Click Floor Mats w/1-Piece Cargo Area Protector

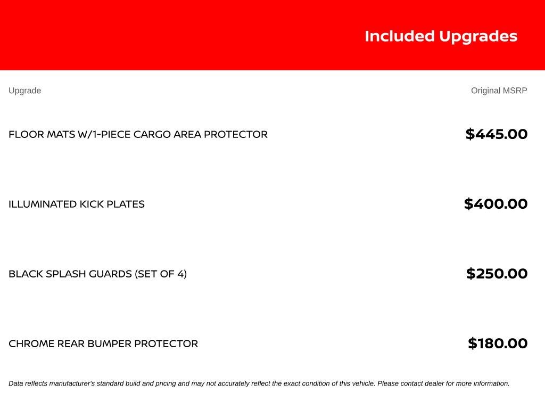pyautogui.click(x=138, y=135)
